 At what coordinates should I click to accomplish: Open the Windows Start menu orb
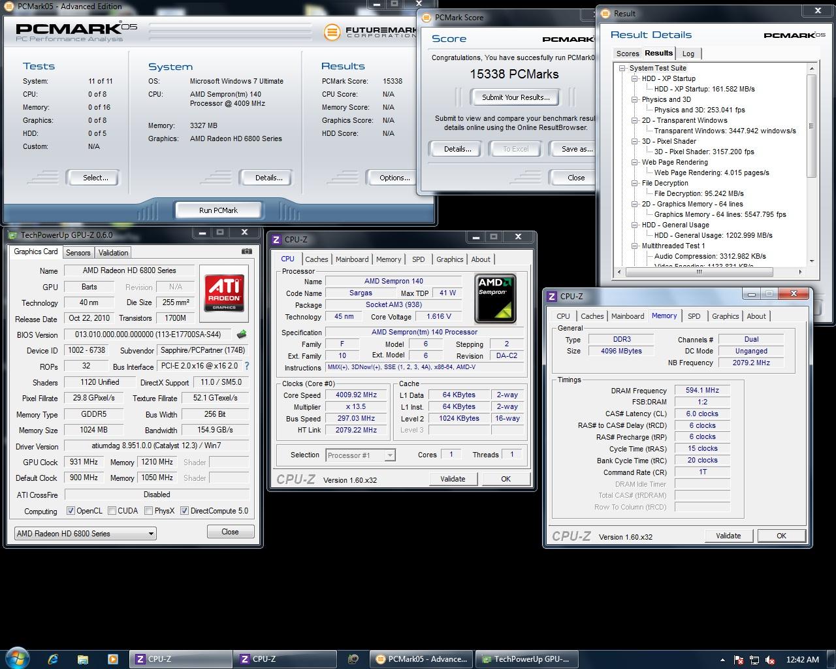tap(18, 659)
